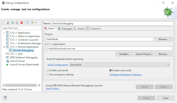Switch to the Source tab
The image size is (177, 103).
coord(79,29)
